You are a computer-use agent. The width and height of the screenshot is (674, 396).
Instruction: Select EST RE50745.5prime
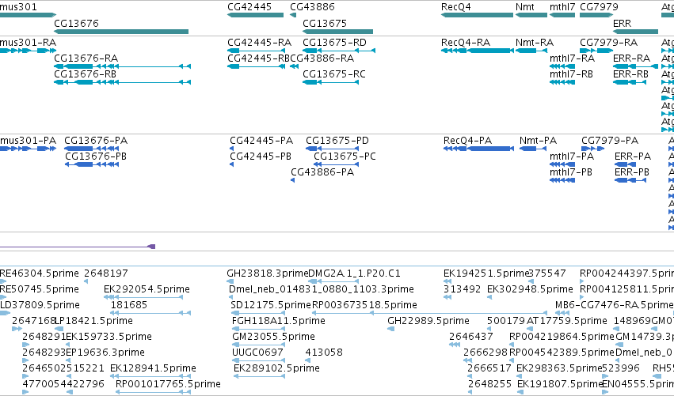(40, 289)
